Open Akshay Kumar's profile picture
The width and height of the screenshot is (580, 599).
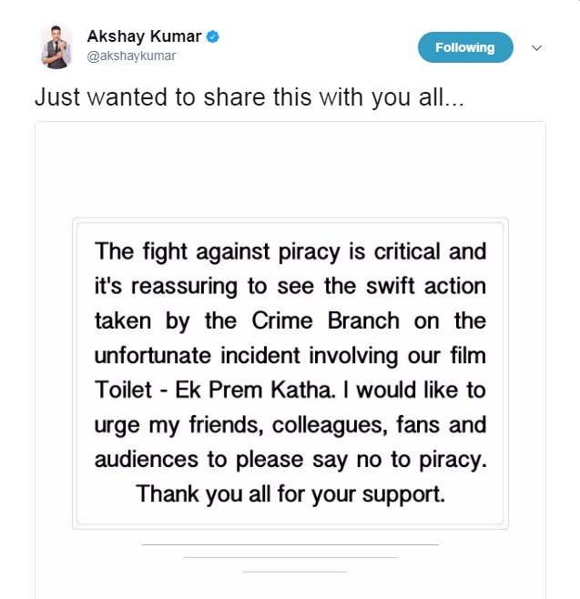click(56, 46)
